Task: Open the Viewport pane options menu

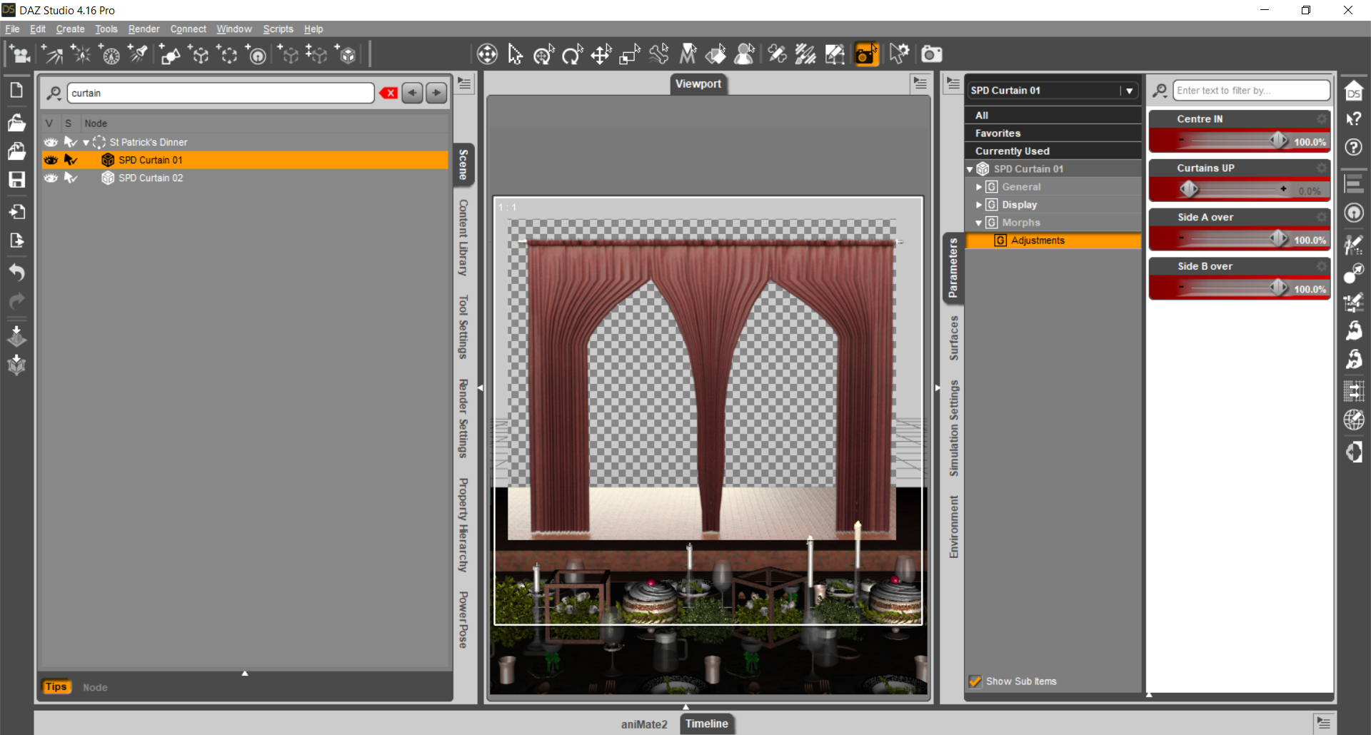Action: tap(920, 83)
